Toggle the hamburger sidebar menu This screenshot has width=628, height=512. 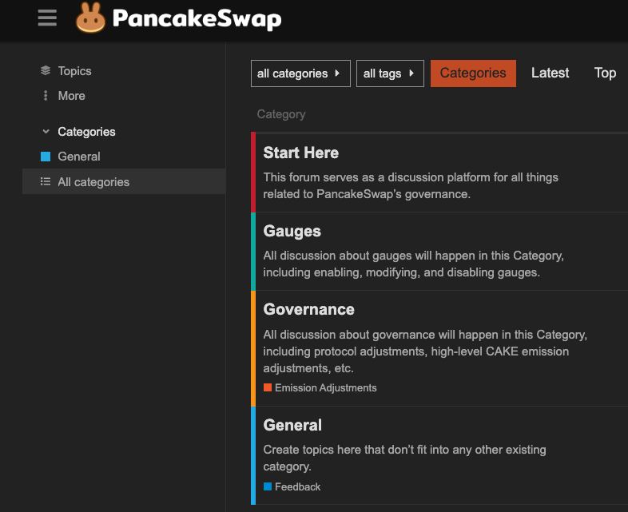47,18
